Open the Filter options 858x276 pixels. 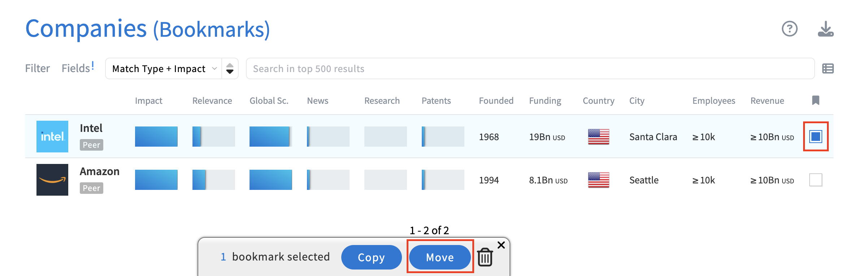tap(38, 68)
